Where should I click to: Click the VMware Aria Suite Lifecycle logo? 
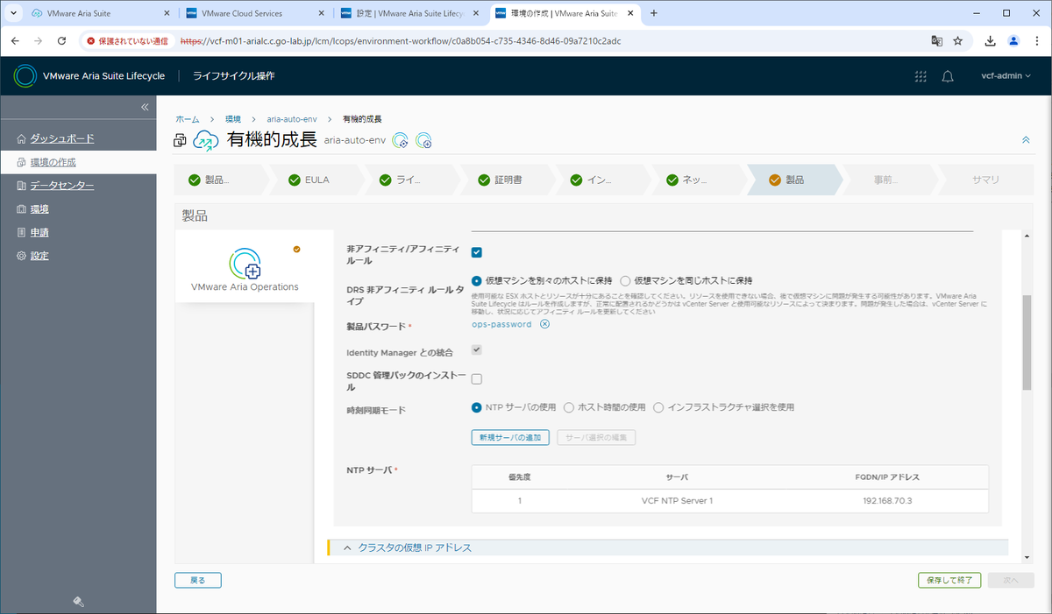(x=25, y=76)
